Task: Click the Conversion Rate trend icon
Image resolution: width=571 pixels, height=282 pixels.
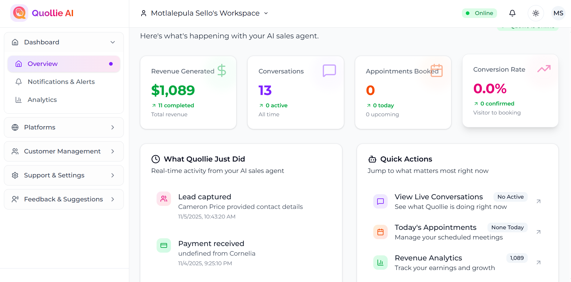Action: (x=544, y=69)
